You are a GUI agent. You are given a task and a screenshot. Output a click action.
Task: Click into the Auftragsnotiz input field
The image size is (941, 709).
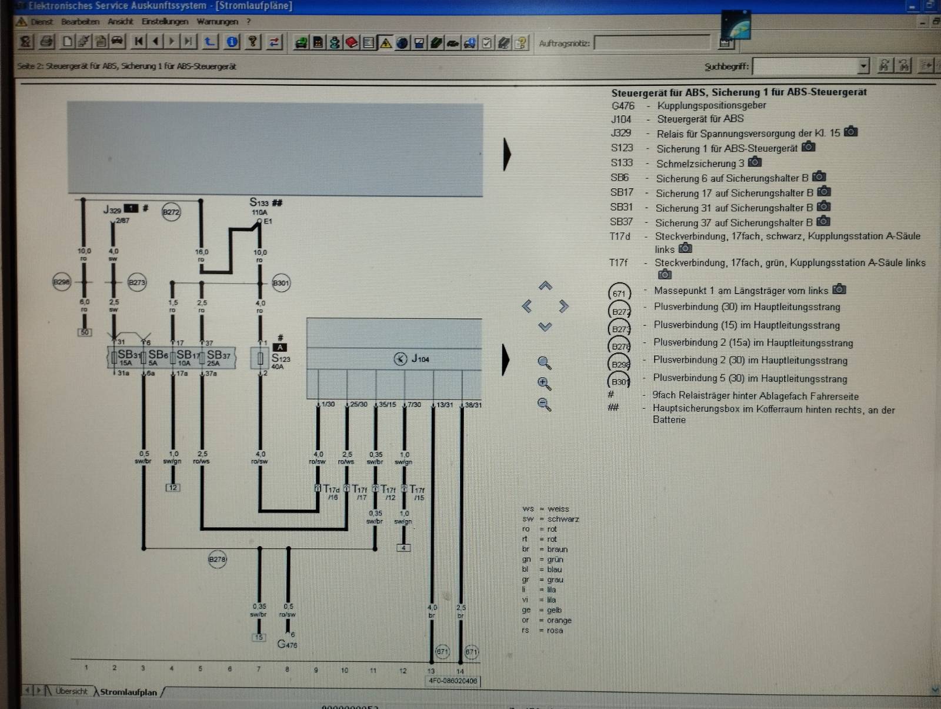(x=652, y=43)
